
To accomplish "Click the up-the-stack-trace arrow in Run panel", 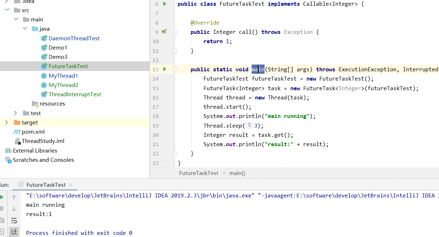I will (x=14, y=197).
